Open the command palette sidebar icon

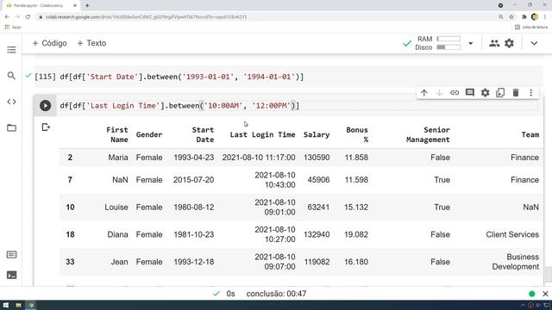pyautogui.click(x=11, y=255)
